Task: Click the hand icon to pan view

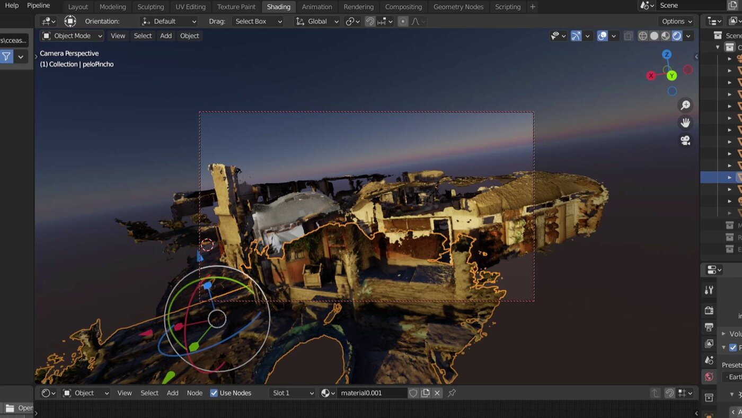Action: pos(685,123)
